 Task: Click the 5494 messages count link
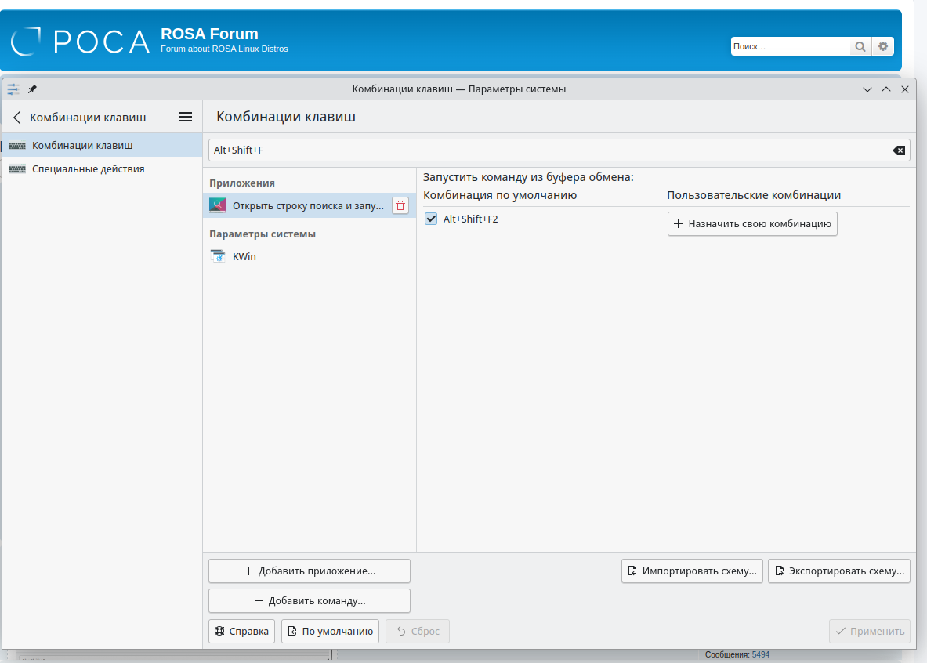(760, 654)
